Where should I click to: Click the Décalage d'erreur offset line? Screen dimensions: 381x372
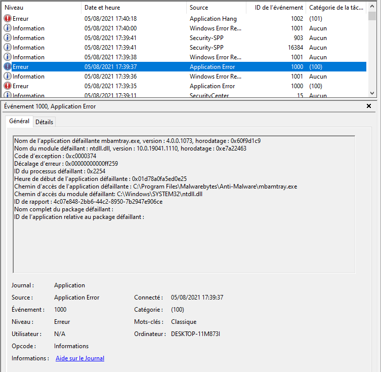click(66, 163)
